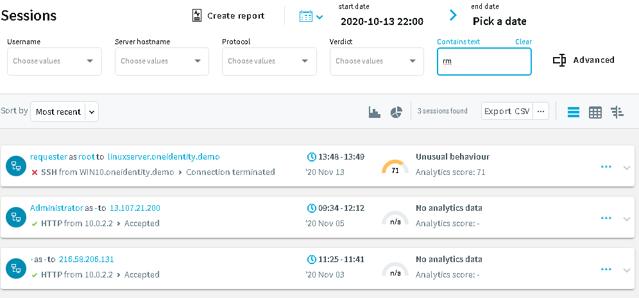Click the Contains text input field

pos(484,62)
